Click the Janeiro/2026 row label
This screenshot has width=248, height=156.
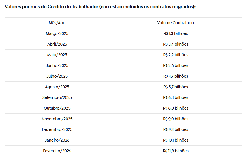click(57, 140)
